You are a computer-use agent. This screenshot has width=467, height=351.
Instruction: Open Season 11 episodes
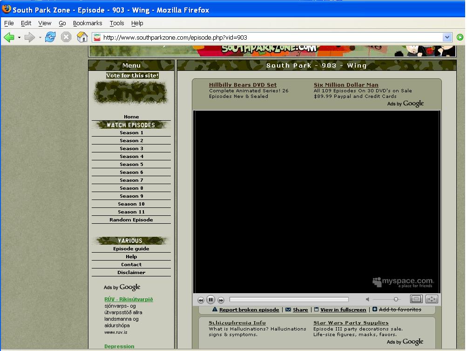pyautogui.click(x=131, y=212)
